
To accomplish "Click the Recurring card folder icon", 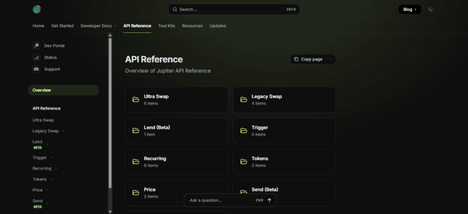I will [136, 161].
